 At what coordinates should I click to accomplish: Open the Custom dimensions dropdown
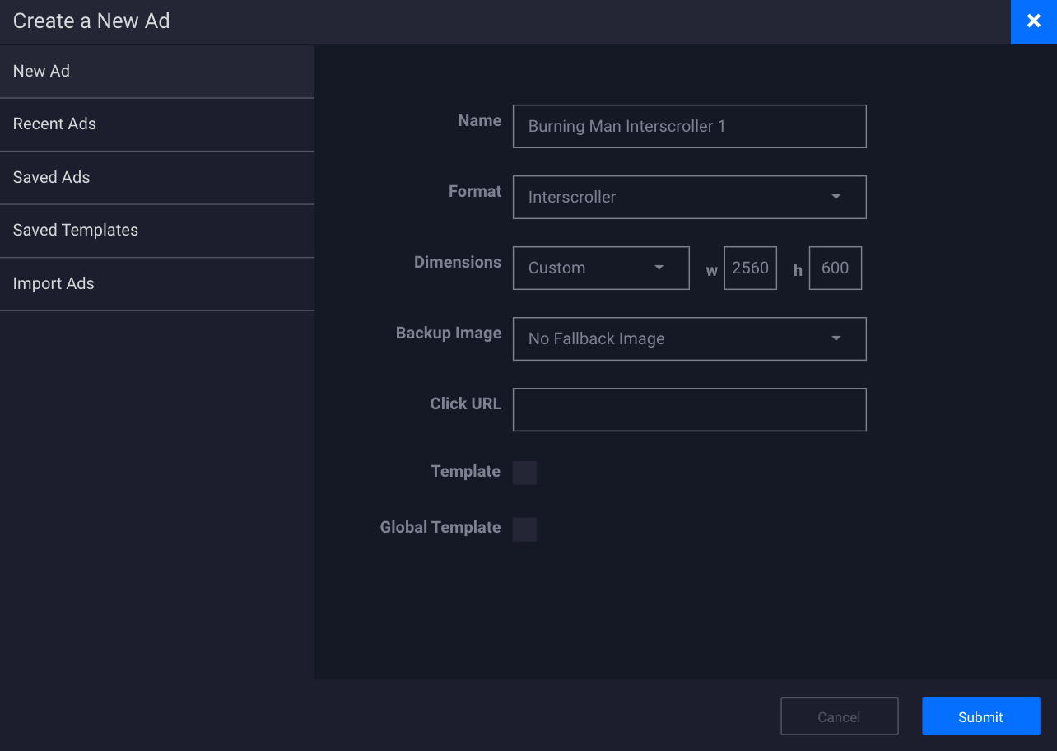pos(600,268)
